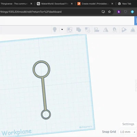The image size is (137, 137).
Task: Close the MakerWorld browser tab
Action: 72,4
